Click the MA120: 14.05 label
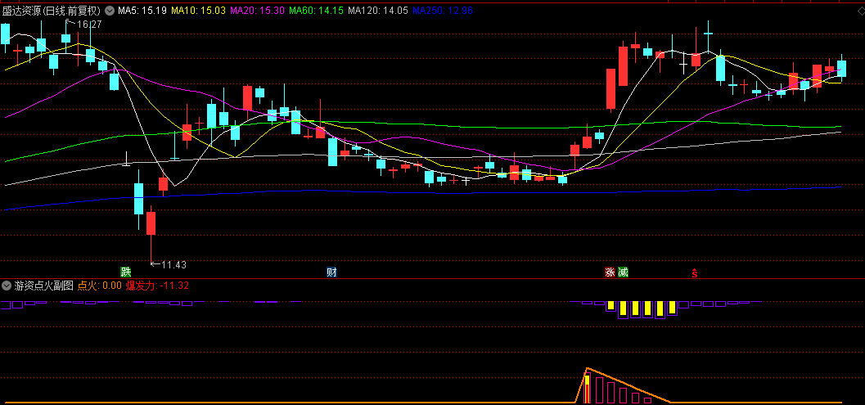The width and height of the screenshot is (865, 405). pos(378,11)
